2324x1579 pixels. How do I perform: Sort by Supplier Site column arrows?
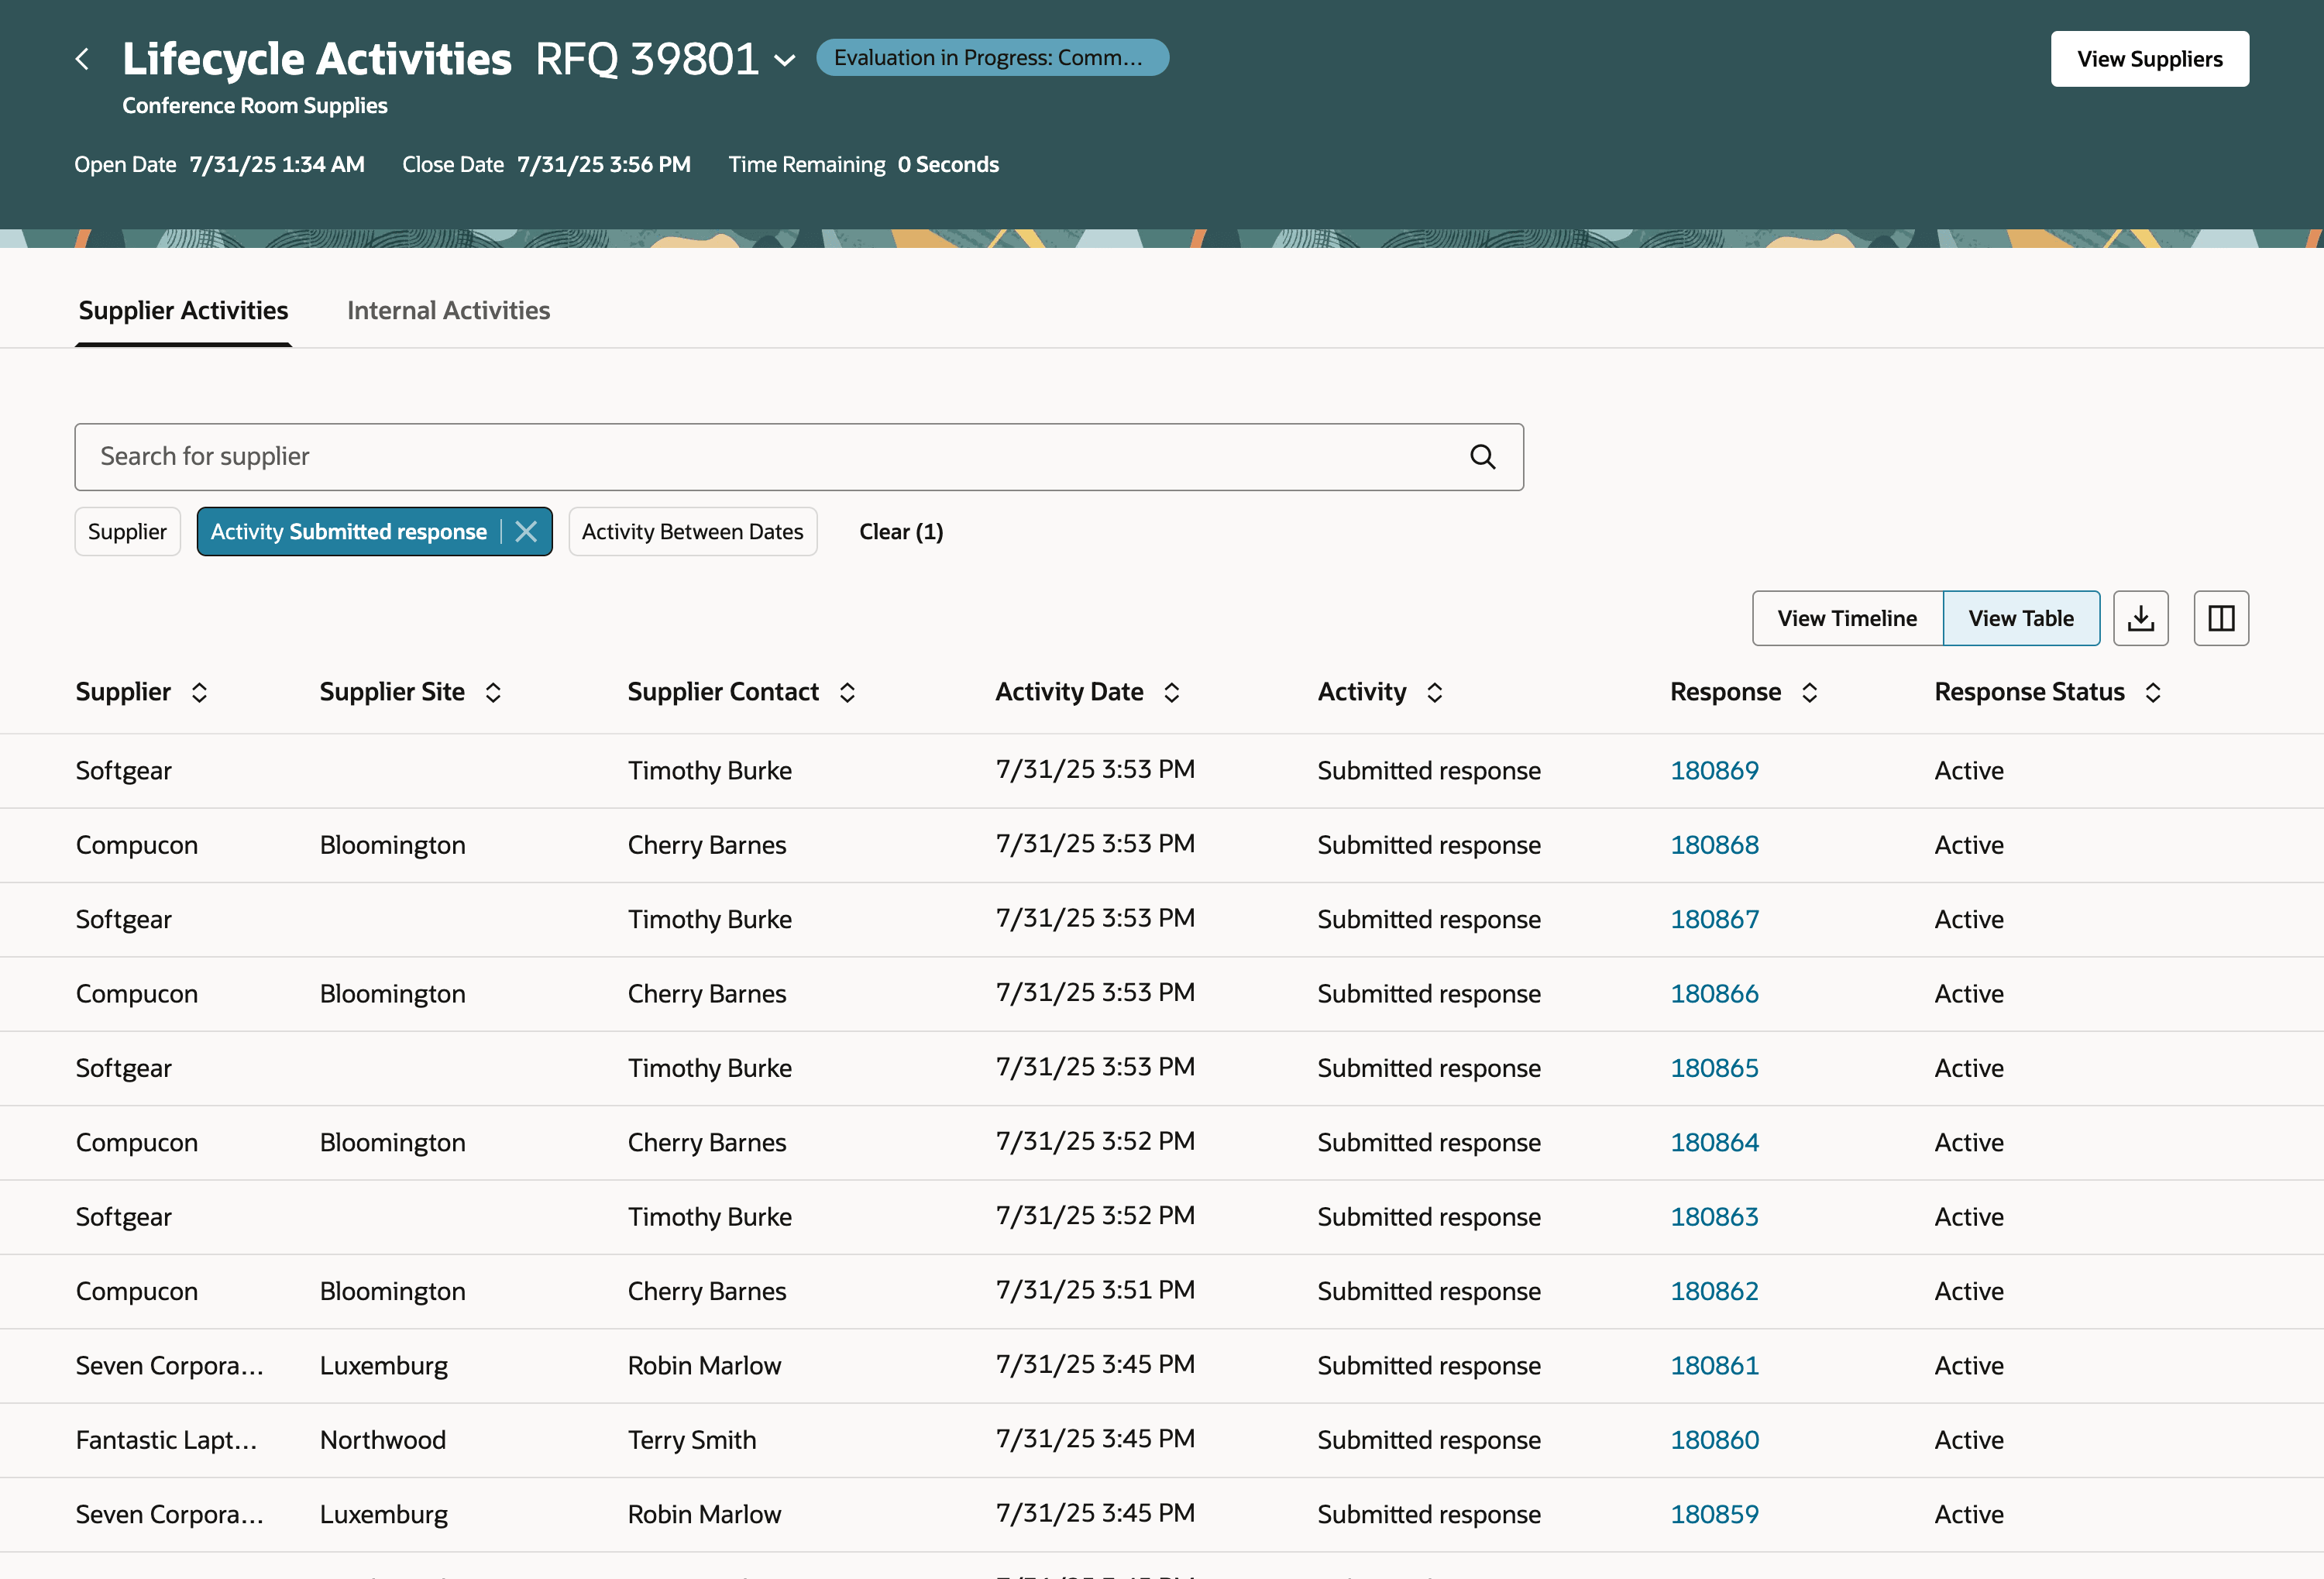pyautogui.click(x=493, y=692)
